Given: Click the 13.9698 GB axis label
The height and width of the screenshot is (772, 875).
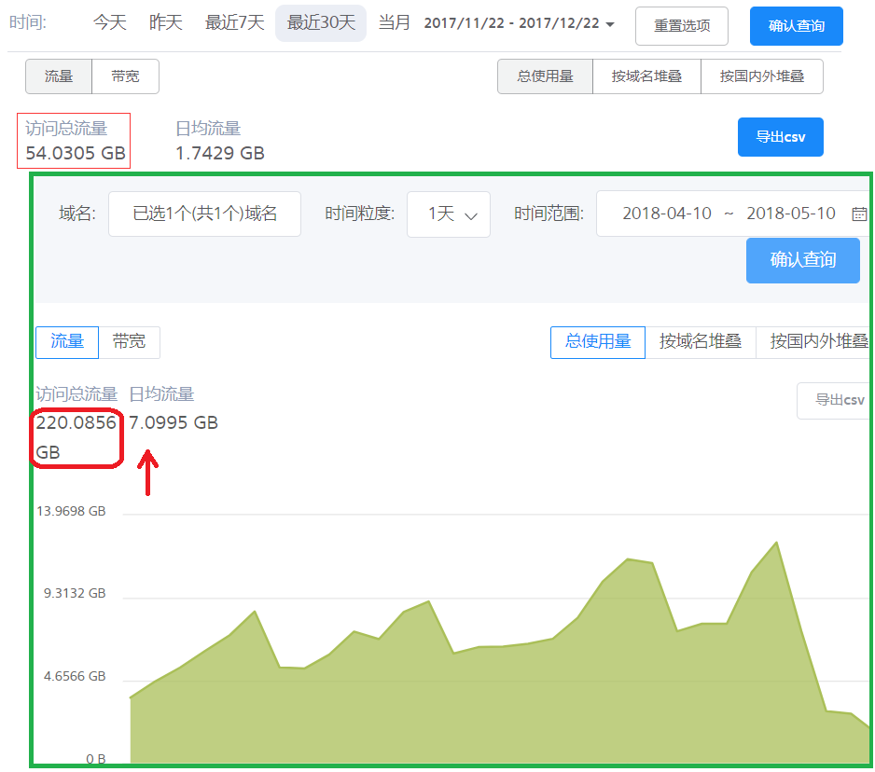Looking at the screenshot, I should (71, 512).
